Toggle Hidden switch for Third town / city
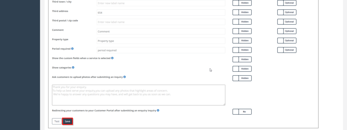Viewport: 347px width, 130px height. coord(242,3)
